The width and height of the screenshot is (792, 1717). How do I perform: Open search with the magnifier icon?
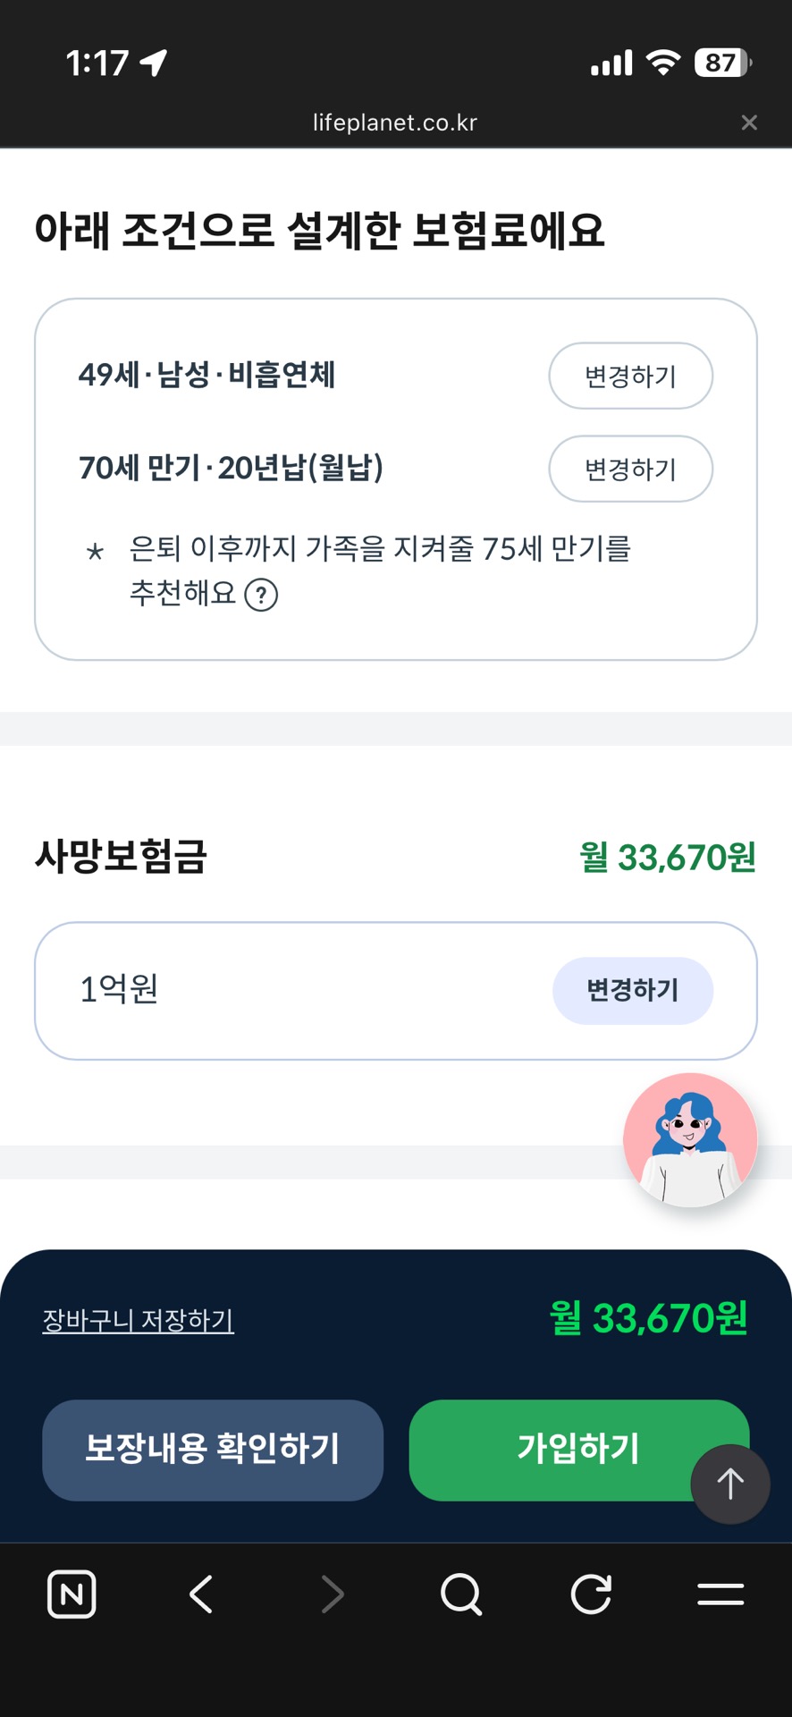tap(461, 1594)
